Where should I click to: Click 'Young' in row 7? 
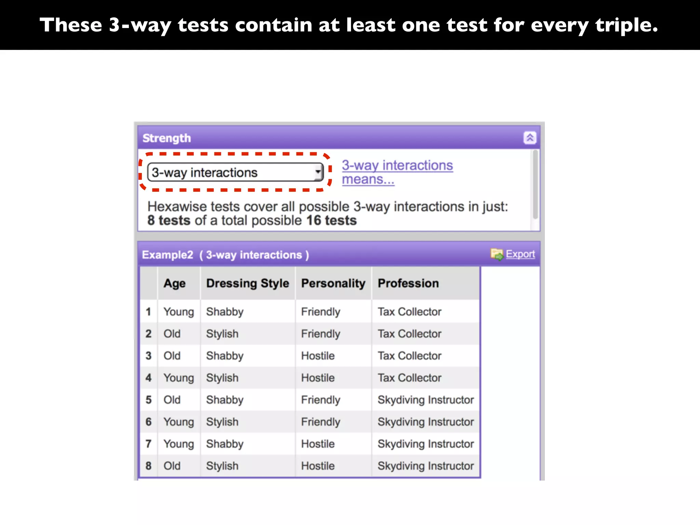pos(178,444)
